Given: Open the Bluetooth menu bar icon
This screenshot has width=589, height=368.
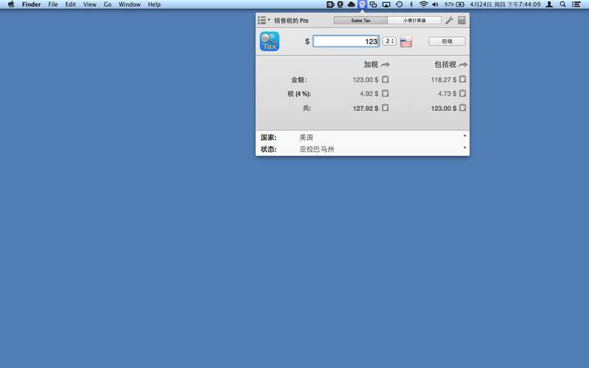Looking at the screenshot, I should pyautogui.click(x=412, y=4).
